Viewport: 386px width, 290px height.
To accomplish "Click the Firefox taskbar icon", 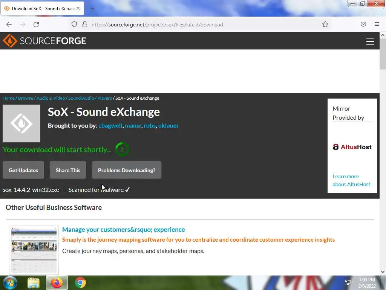I will tap(57, 282).
